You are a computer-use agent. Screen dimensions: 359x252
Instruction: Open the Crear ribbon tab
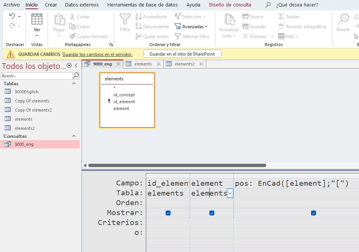51,5
